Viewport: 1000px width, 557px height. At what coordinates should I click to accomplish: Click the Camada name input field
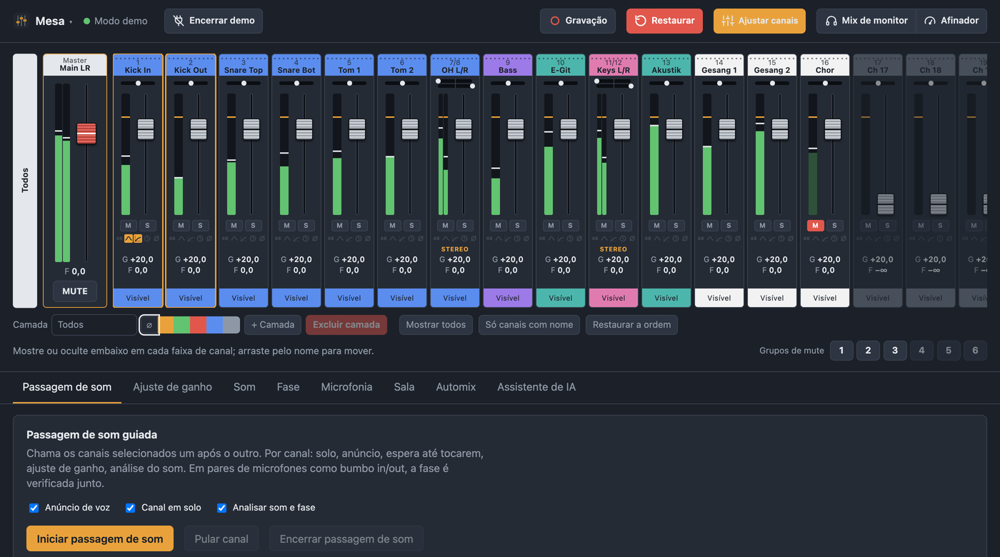[x=94, y=325]
